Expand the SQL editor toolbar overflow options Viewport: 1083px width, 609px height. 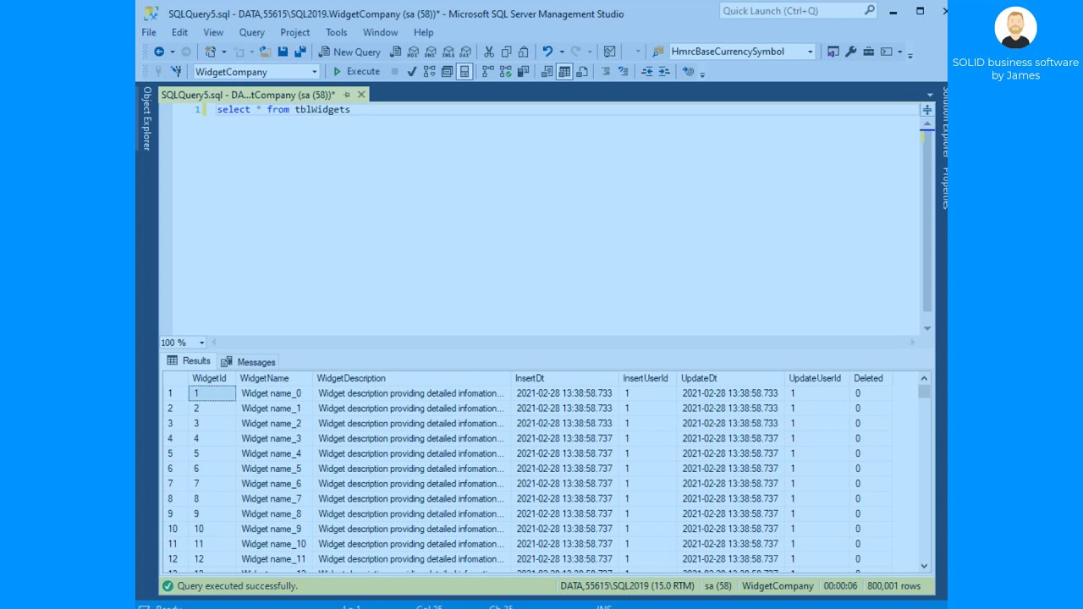[702, 74]
